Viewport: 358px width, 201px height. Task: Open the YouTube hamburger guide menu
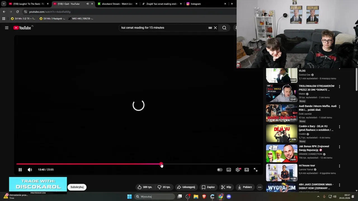tap(7, 28)
